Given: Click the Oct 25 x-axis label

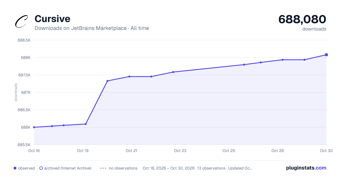Looking at the screenshot, I should point(229,151).
